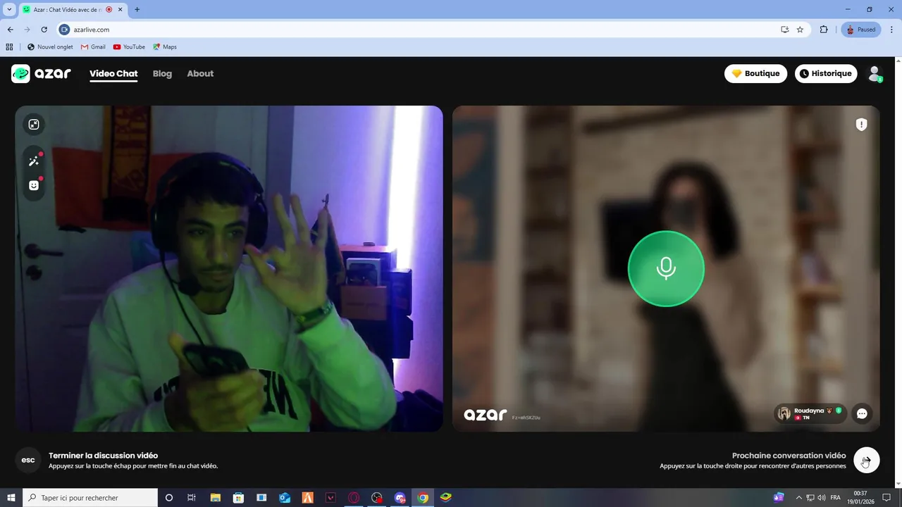This screenshot has width=902, height=507.
Task: Open Chrome extensions puzzle icon
Action: [824, 30]
